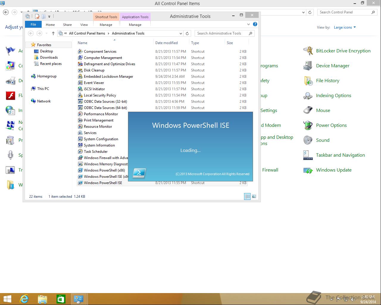The width and height of the screenshot is (381, 305).
Task: Switch to details view layout
Action: coord(247,196)
